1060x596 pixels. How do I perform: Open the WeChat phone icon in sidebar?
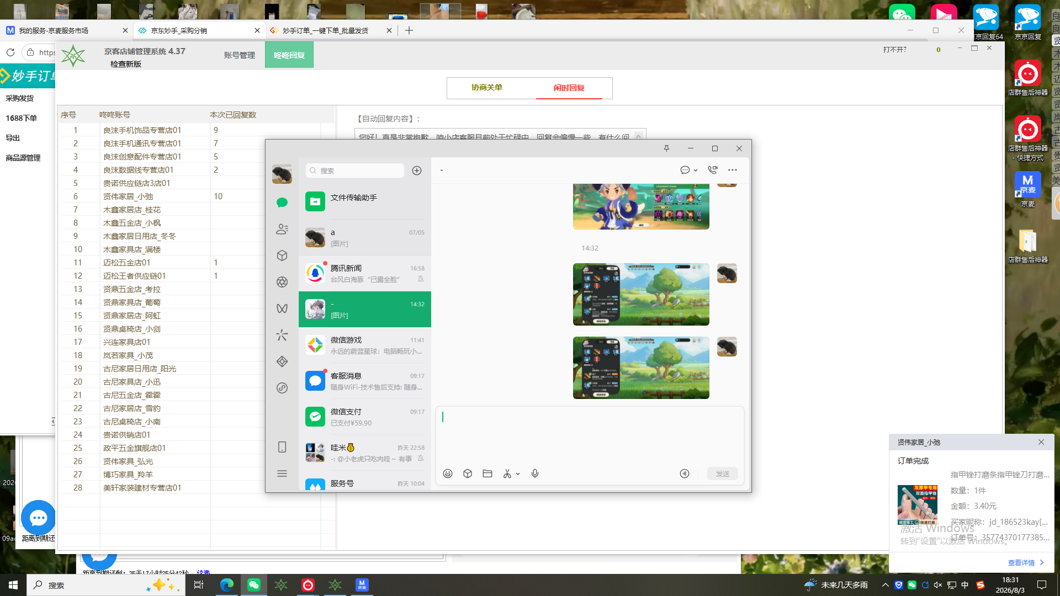click(282, 447)
